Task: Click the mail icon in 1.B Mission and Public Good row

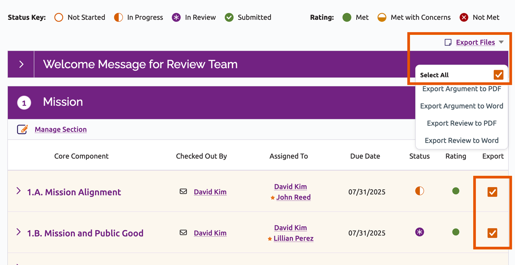Action: (x=183, y=233)
